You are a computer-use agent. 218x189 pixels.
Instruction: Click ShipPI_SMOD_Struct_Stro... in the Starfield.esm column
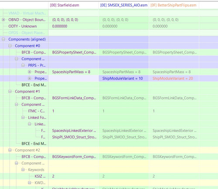(74, 137)
